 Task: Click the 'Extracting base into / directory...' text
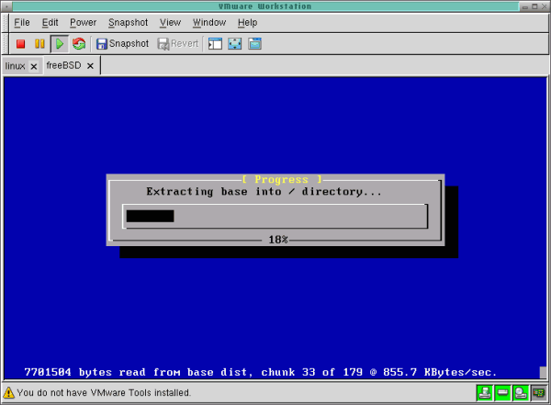coord(264,192)
